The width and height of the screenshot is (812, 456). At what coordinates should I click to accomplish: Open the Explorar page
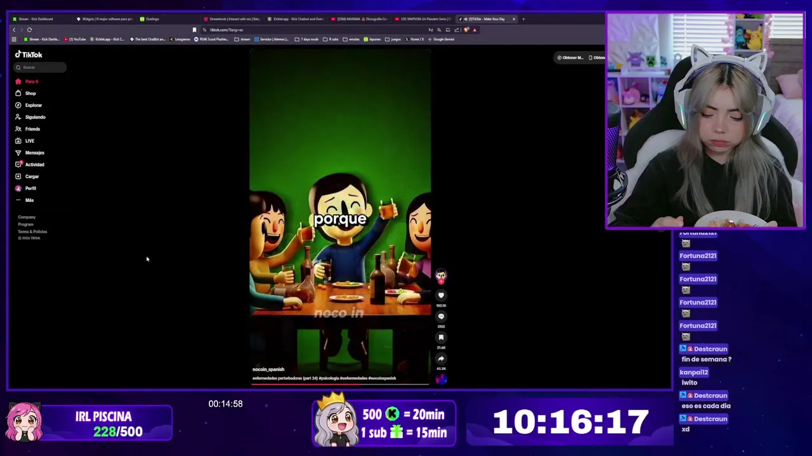pyautogui.click(x=29, y=105)
